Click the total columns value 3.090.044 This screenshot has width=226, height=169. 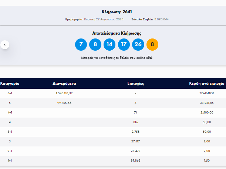click(161, 19)
